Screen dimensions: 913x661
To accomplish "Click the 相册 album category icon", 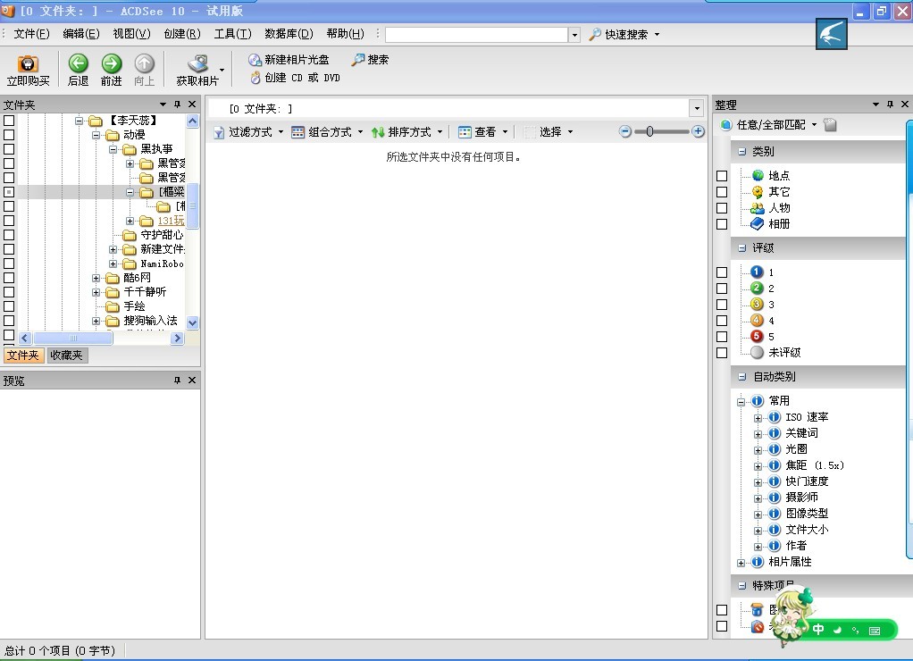I will tap(758, 223).
